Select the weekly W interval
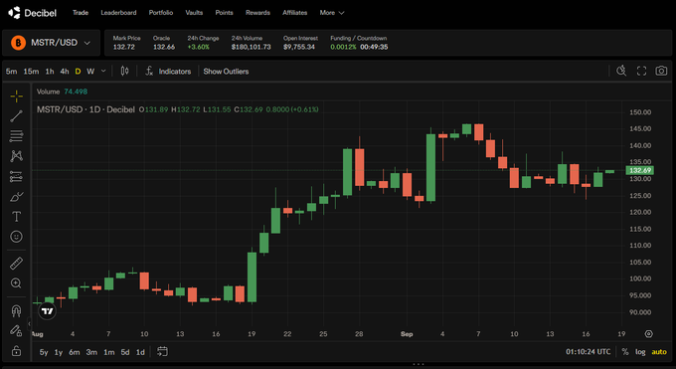 click(90, 72)
